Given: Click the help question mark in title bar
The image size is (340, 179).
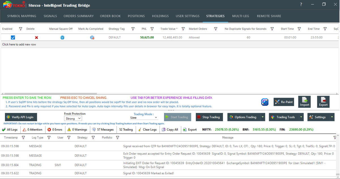Looking at the screenshot, I should (301, 4).
